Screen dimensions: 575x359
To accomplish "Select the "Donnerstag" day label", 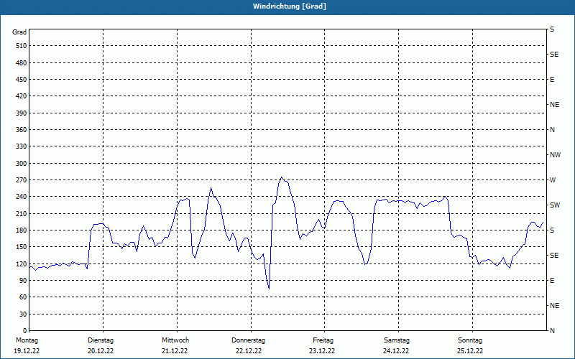I will point(248,340).
